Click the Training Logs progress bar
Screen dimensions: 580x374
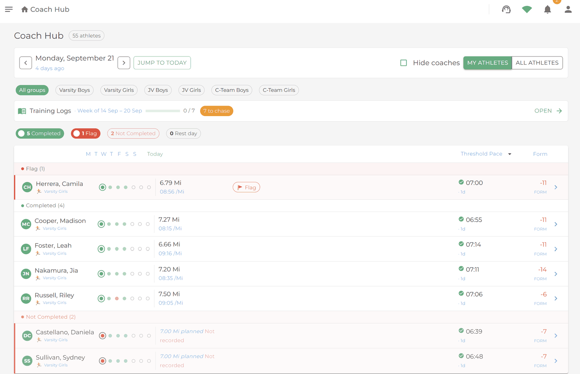pos(163,111)
